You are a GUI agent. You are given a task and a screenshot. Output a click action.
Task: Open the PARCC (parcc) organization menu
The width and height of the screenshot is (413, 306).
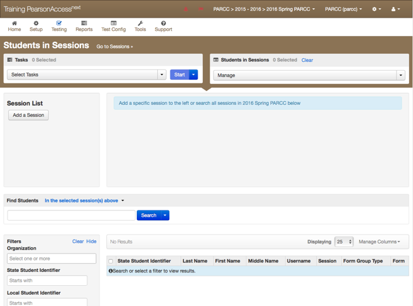[343, 9]
